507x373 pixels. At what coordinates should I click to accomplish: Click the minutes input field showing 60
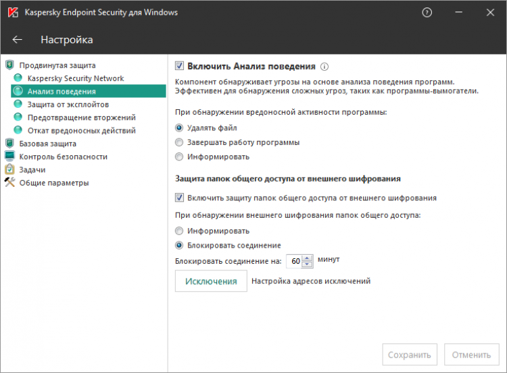pyautogui.click(x=295, y=260)
